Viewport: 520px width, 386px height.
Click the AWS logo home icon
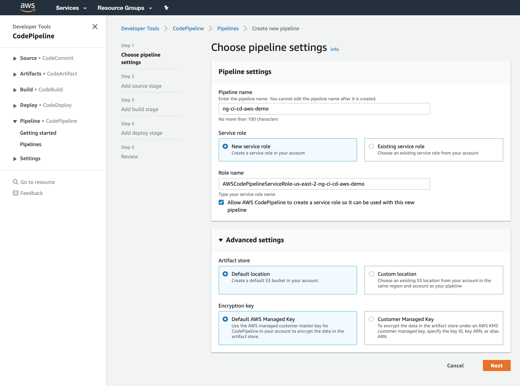tap(28, 7)
